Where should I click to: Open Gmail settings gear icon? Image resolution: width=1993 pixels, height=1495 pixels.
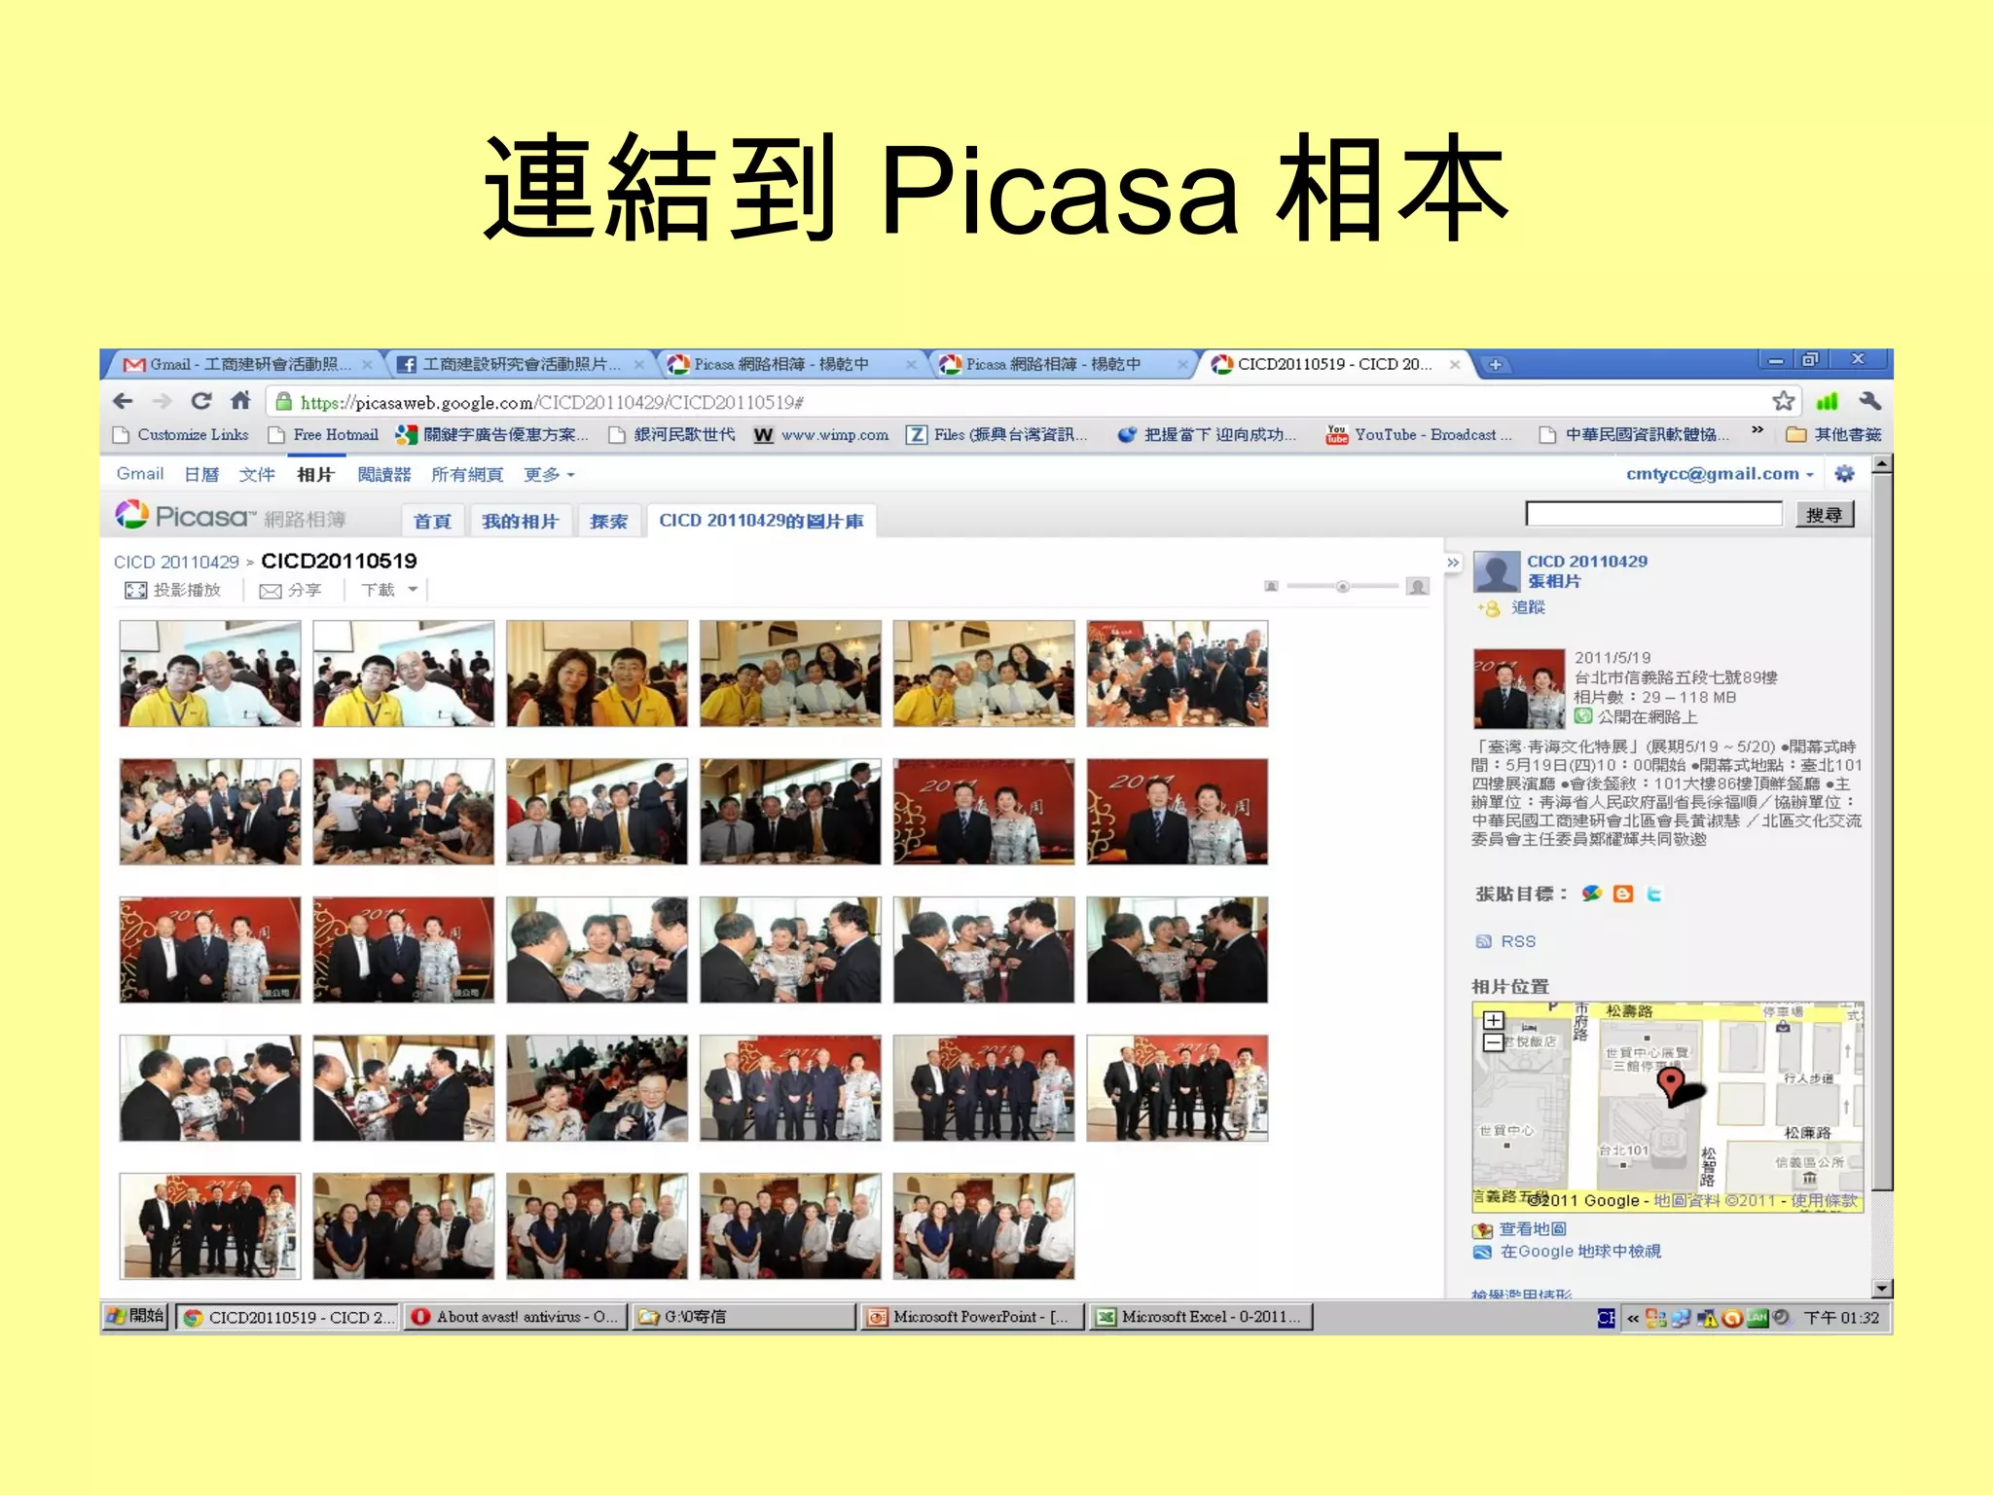pyautogui.click(x=1844, y=474)
